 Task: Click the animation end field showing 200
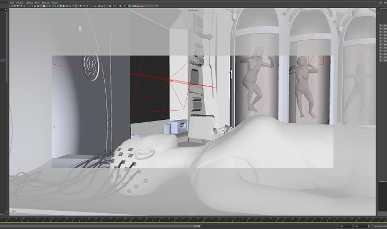(361, 226)
